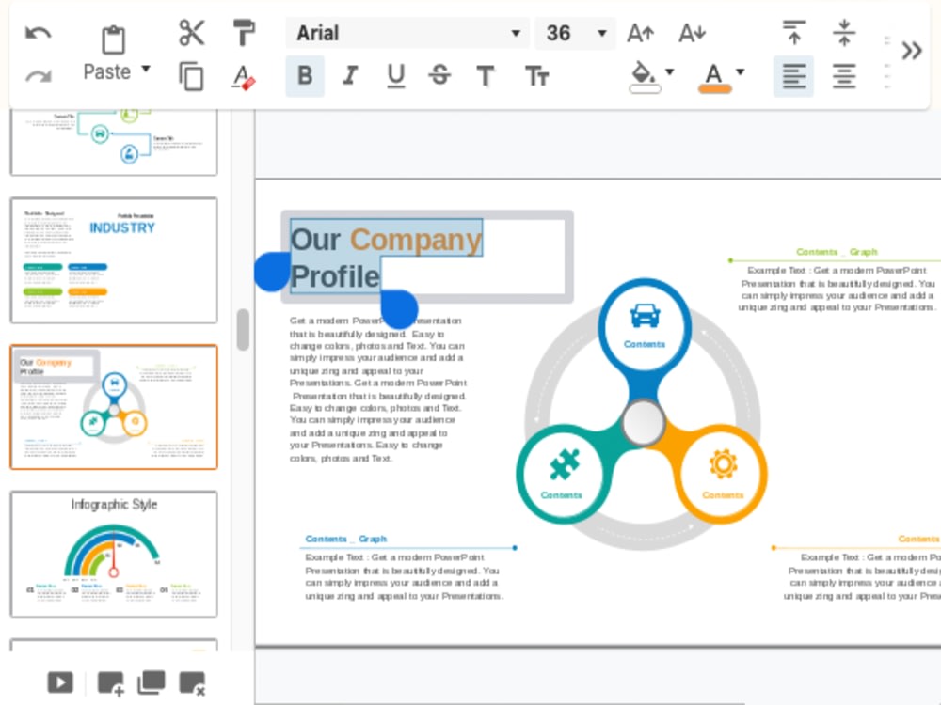This screenshot has height=705, width=941.
Task: Start the slideshow with the play icon
Action: pos(58,681)
